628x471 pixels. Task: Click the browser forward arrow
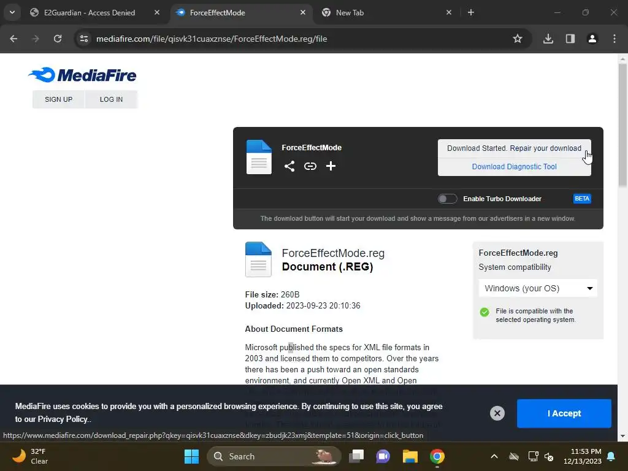click(36, 39)
